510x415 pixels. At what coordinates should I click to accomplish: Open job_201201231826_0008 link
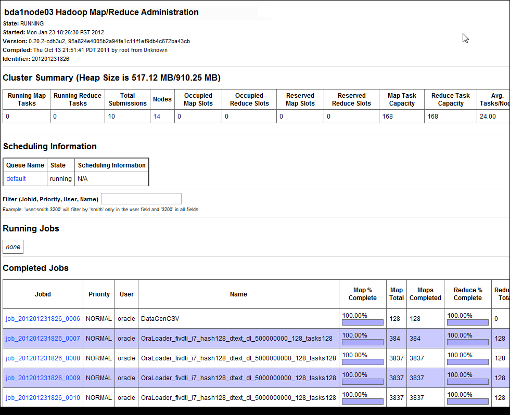tap(43, 358)
